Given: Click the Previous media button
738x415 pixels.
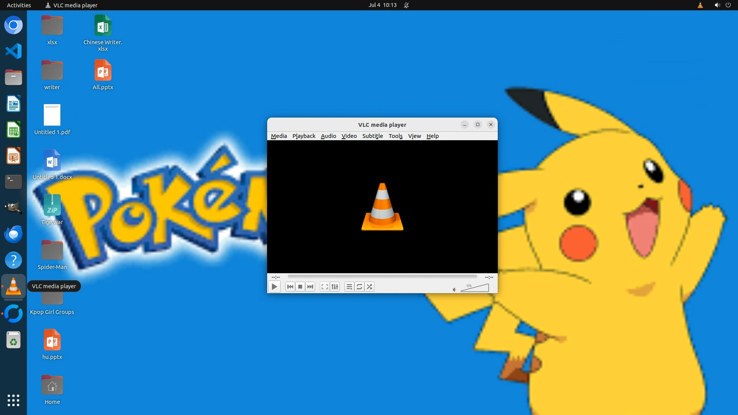Looking at the screenshot, I should (x=290, y=287).
